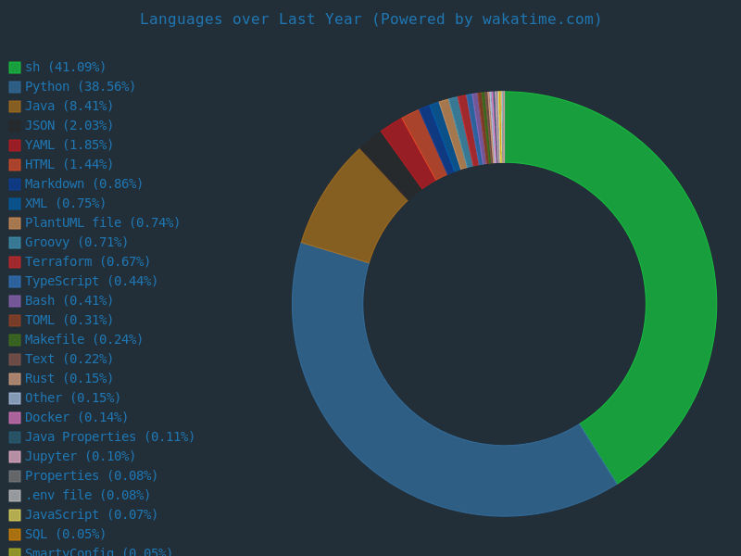Click the brown Java legend swatch
This screenshot has width=741, height=556.
15,107
